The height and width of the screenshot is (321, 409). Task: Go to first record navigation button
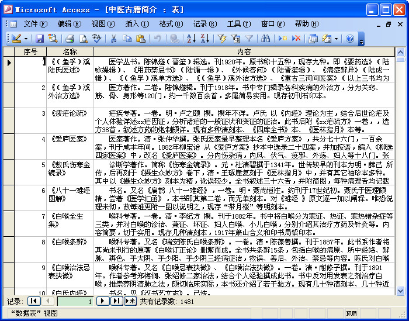coord(34,301)
